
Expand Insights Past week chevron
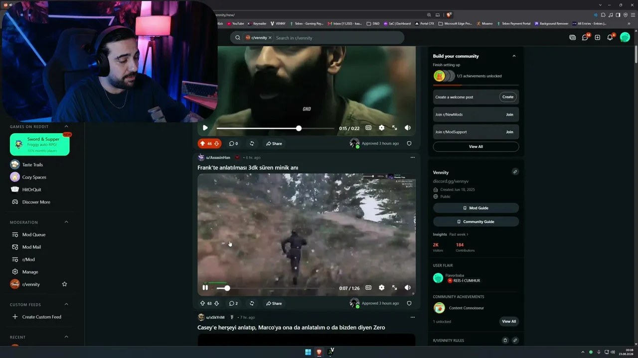[468, 235]
